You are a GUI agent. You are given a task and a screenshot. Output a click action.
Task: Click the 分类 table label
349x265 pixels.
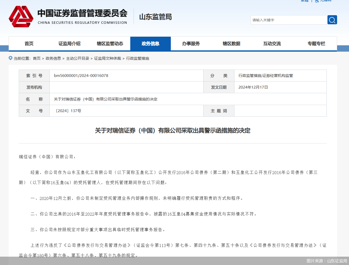(x=219, y=76)
